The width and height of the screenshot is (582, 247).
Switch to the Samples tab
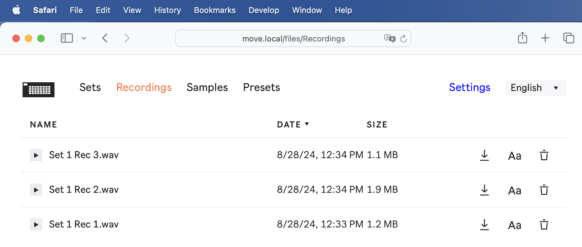(x=207, y=87)
